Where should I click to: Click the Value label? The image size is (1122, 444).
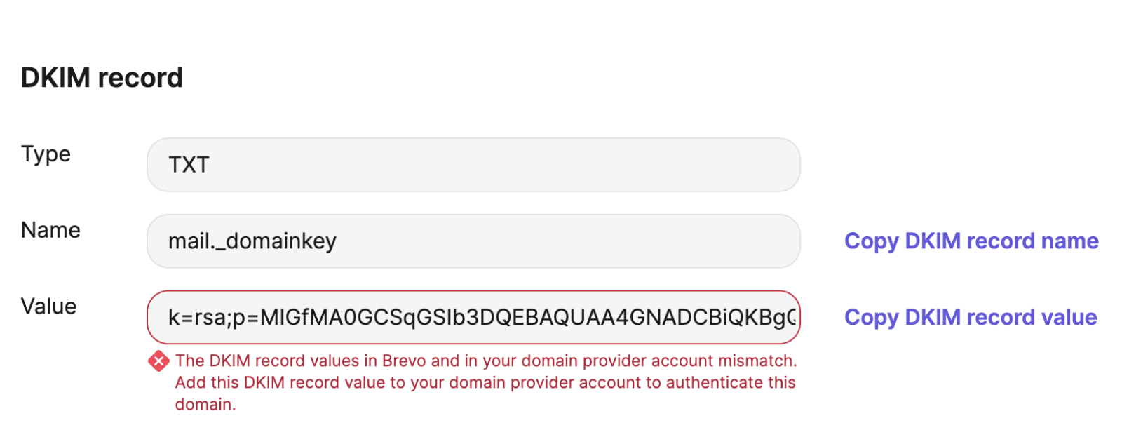[48, 307]
